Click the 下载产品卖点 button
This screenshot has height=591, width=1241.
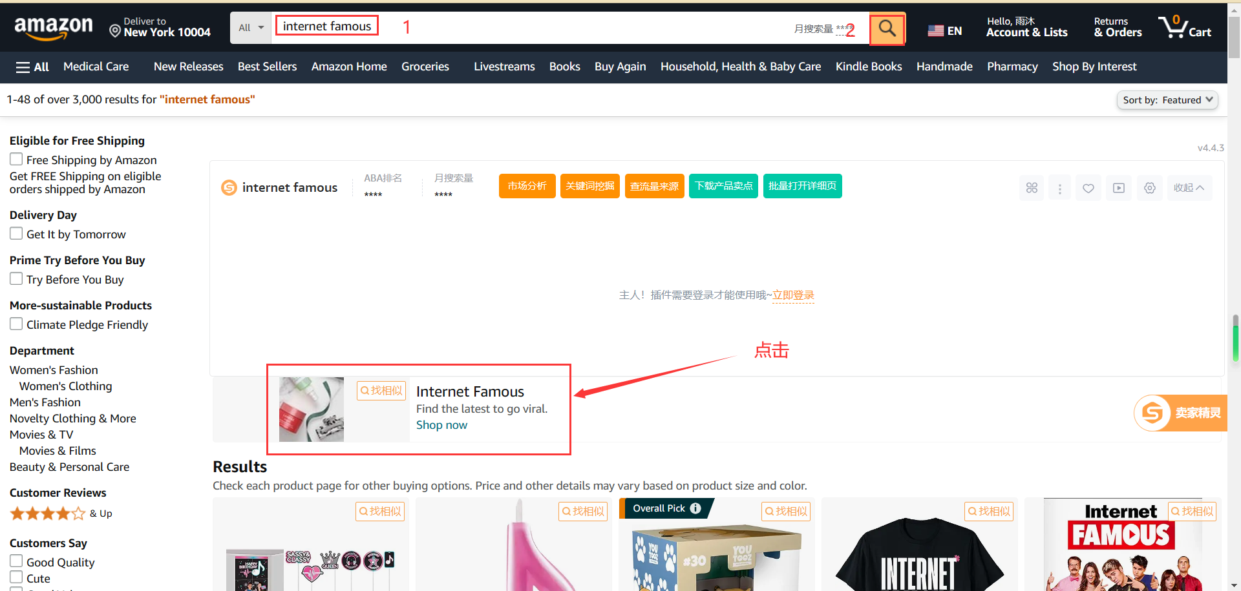click(x=723, y=186)
